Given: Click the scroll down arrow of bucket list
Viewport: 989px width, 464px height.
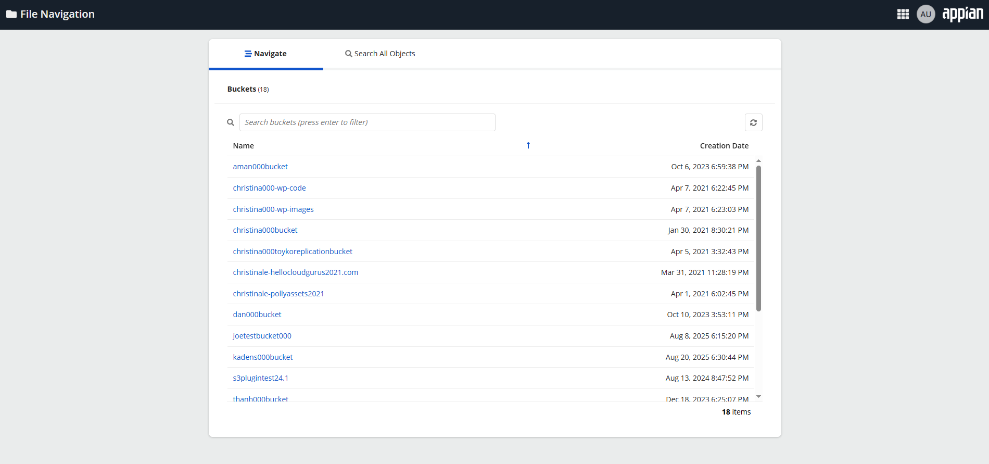Looking at the screenshot, I should (x=758, y=397).
